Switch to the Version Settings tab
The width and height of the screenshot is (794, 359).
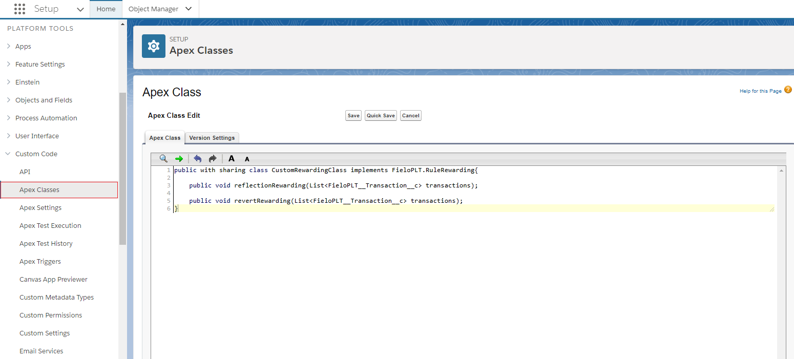(212, 138)
